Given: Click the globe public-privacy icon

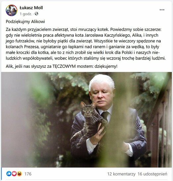Looking at the screenshot, I should 36,14.
